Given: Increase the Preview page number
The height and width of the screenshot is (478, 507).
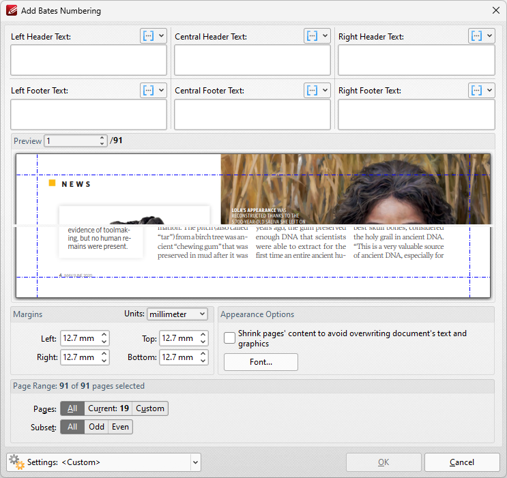Looking at the screenshot, I should (x=102, y=138).
